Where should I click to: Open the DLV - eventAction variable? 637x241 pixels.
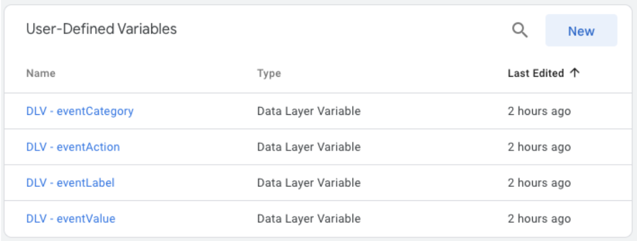coord(73,147)
